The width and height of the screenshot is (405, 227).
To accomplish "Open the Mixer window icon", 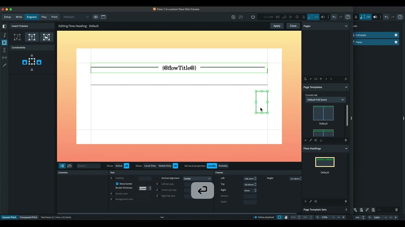I will [x=241, y=17].
